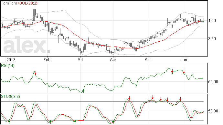Click the RSI red sell arrow in late January
223x125 pixels.
(36, 73)
